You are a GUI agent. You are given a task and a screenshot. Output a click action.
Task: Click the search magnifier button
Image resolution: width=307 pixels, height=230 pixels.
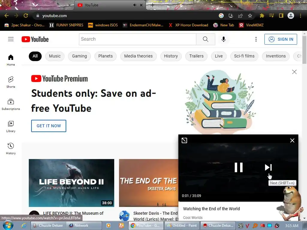click(206, 39)
